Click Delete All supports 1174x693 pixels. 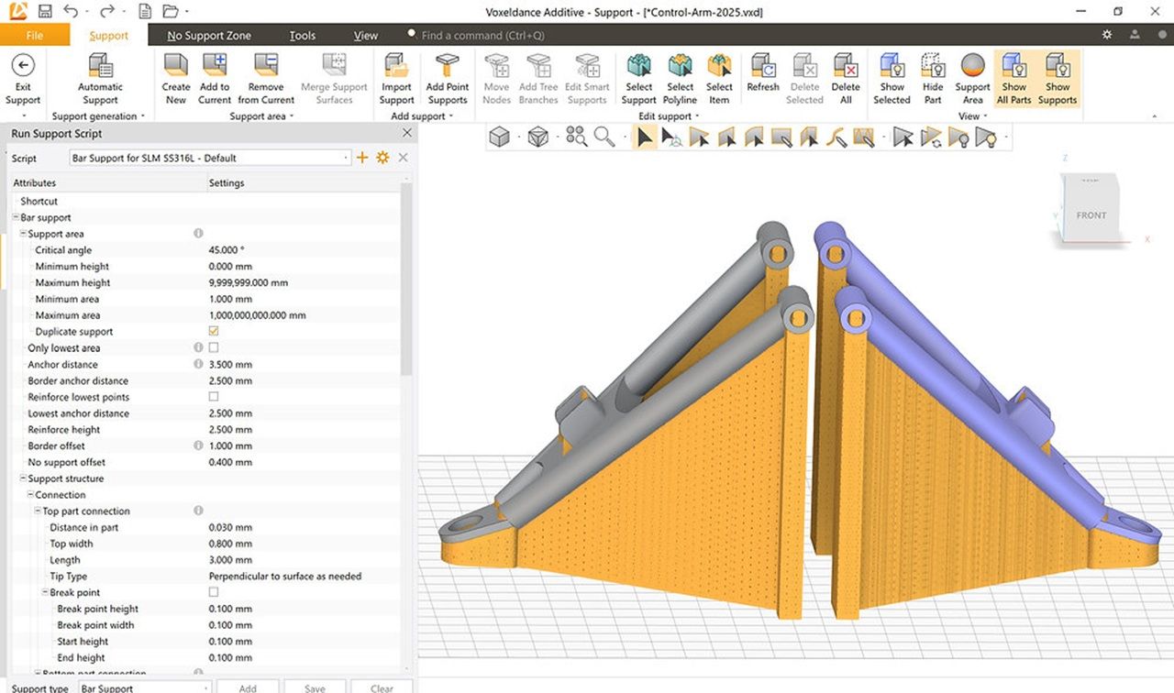tap(846, 80)
